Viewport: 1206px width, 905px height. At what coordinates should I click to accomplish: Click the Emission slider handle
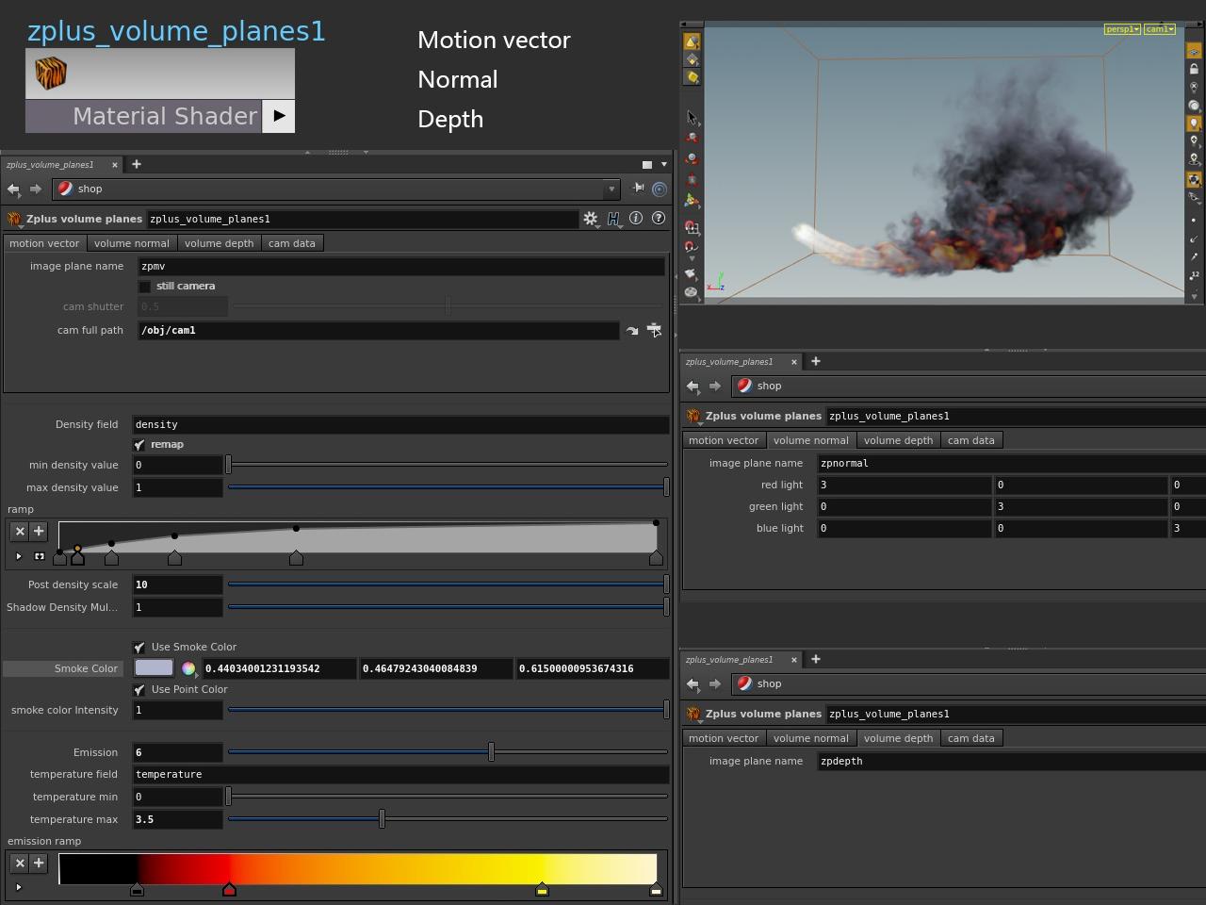point(491,752)
